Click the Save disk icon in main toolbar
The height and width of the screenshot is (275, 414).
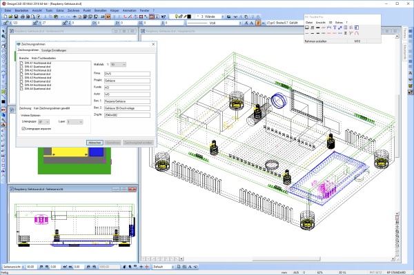point(16,17)
